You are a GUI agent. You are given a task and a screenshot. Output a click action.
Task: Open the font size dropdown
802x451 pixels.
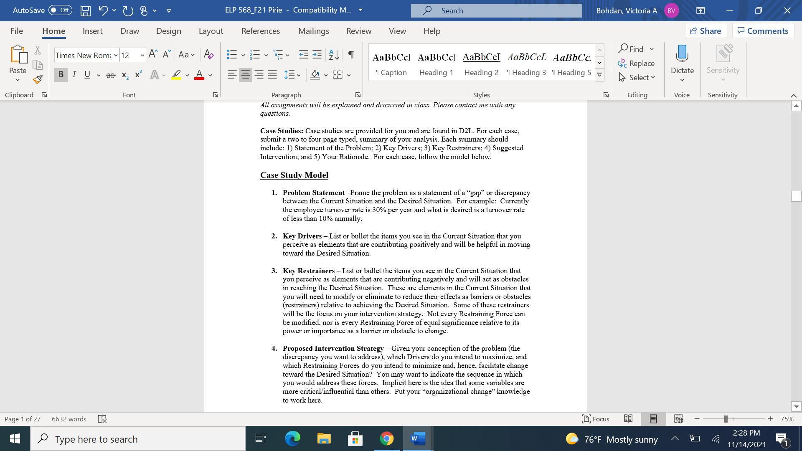click(142, 55)
